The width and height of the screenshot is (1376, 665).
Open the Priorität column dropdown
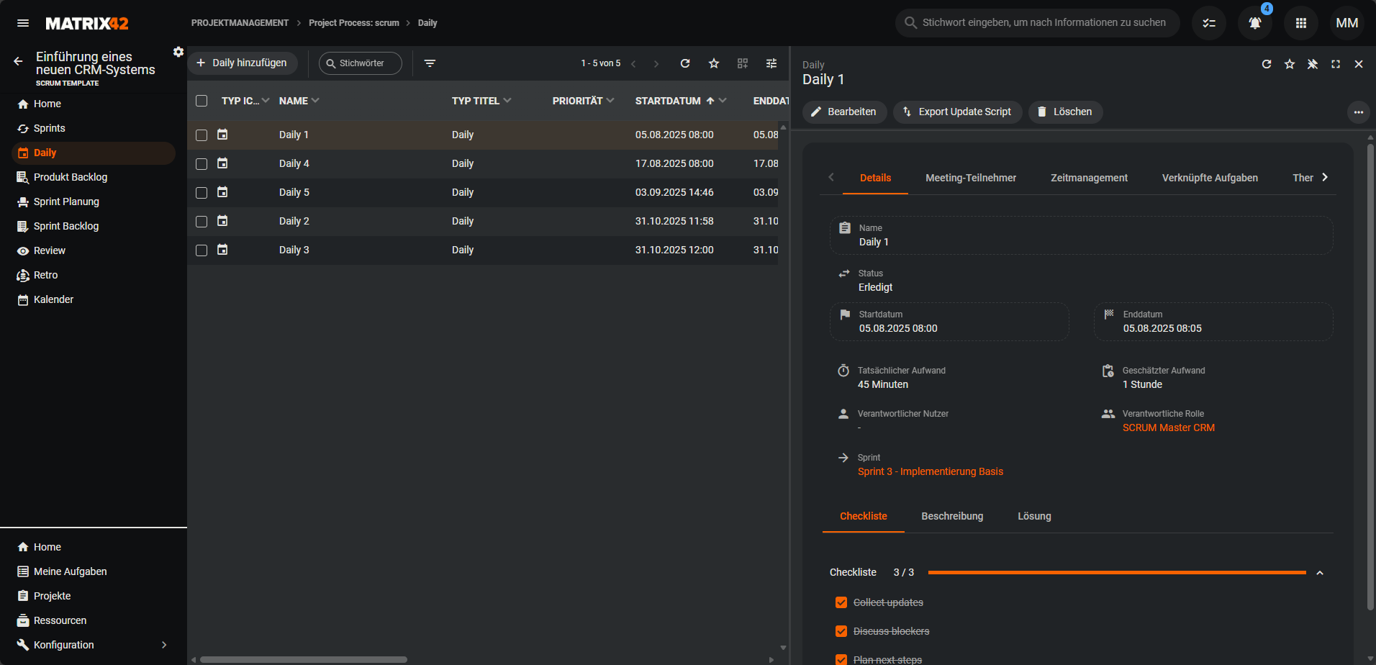click(610, 101)
